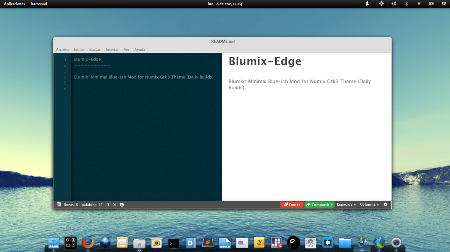
Task: Open the globe with green arrow in dock
Action: tap(379, 243)
